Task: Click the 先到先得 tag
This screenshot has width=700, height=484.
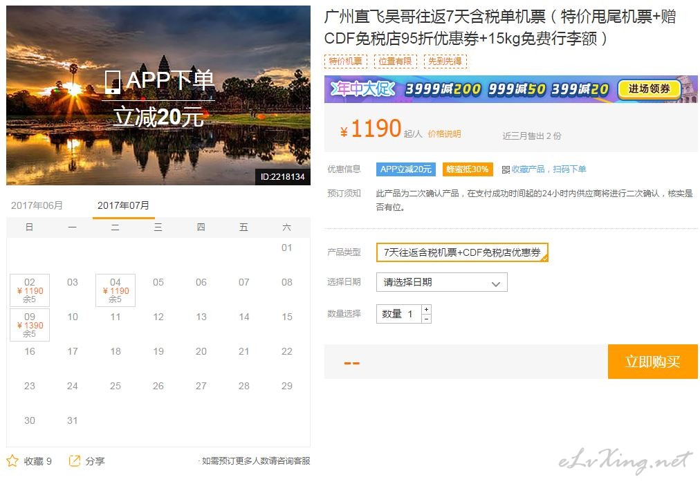Action: point(445,61)
